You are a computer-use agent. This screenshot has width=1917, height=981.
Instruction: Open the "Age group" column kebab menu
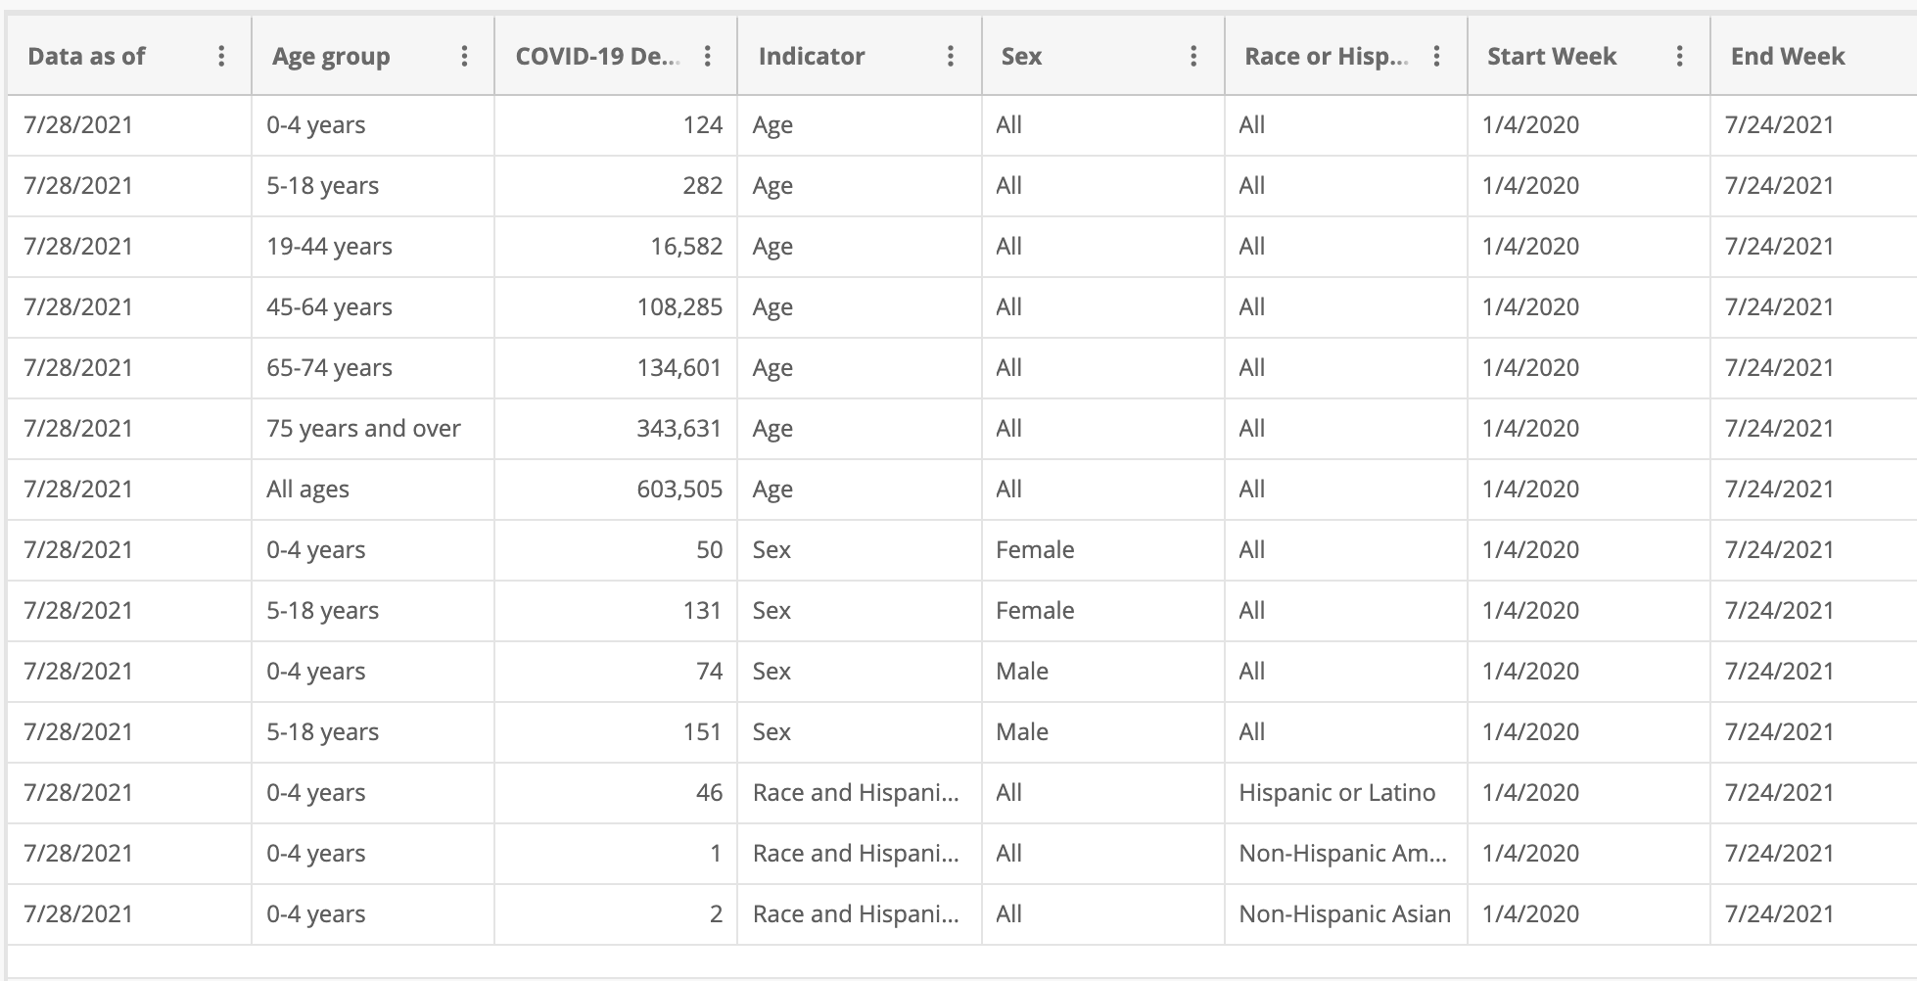(x=464, y=56)
